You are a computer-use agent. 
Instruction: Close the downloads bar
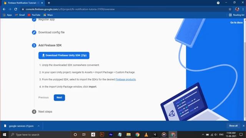pyautogui.click(x=243, y=126)
